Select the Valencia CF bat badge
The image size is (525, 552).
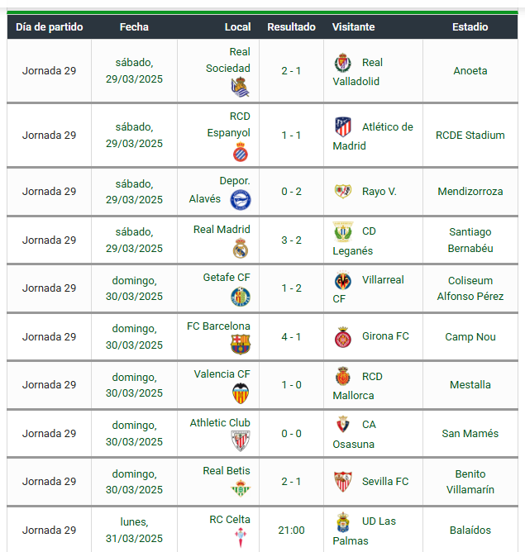[x=241, y=393]
